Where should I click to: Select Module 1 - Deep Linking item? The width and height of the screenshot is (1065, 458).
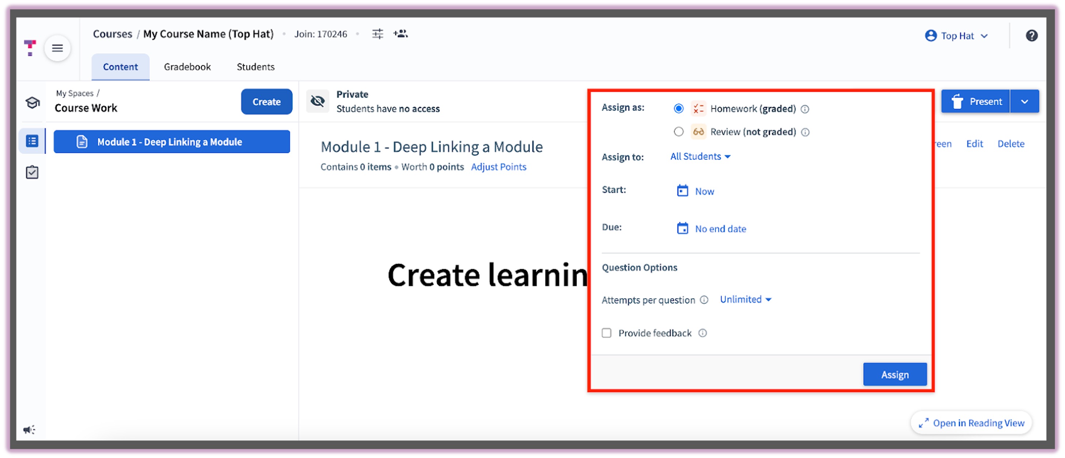point(172,142)
